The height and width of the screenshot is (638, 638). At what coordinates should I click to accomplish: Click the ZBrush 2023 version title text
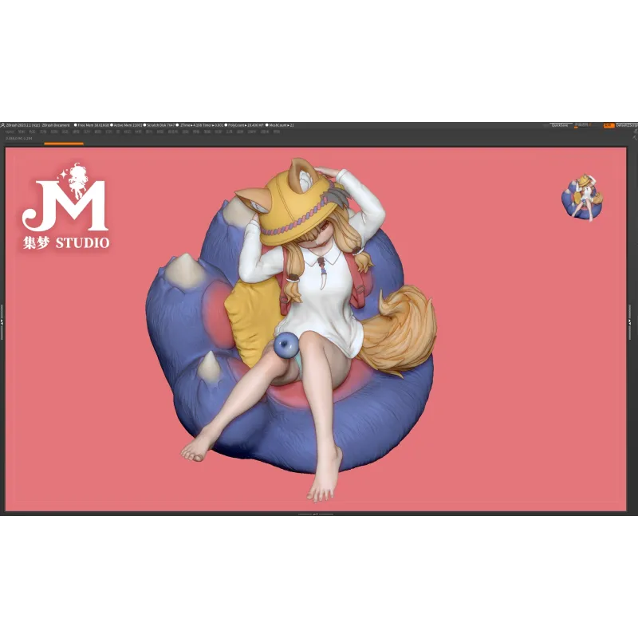point(23,125)
